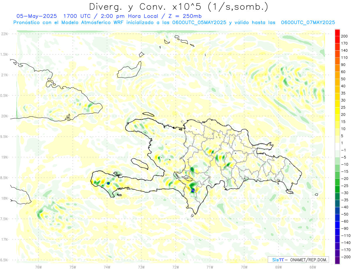This screenshot has width=351, height=271.
Task: Click the '72W' longitude label
Action: [x=175, y=267]
